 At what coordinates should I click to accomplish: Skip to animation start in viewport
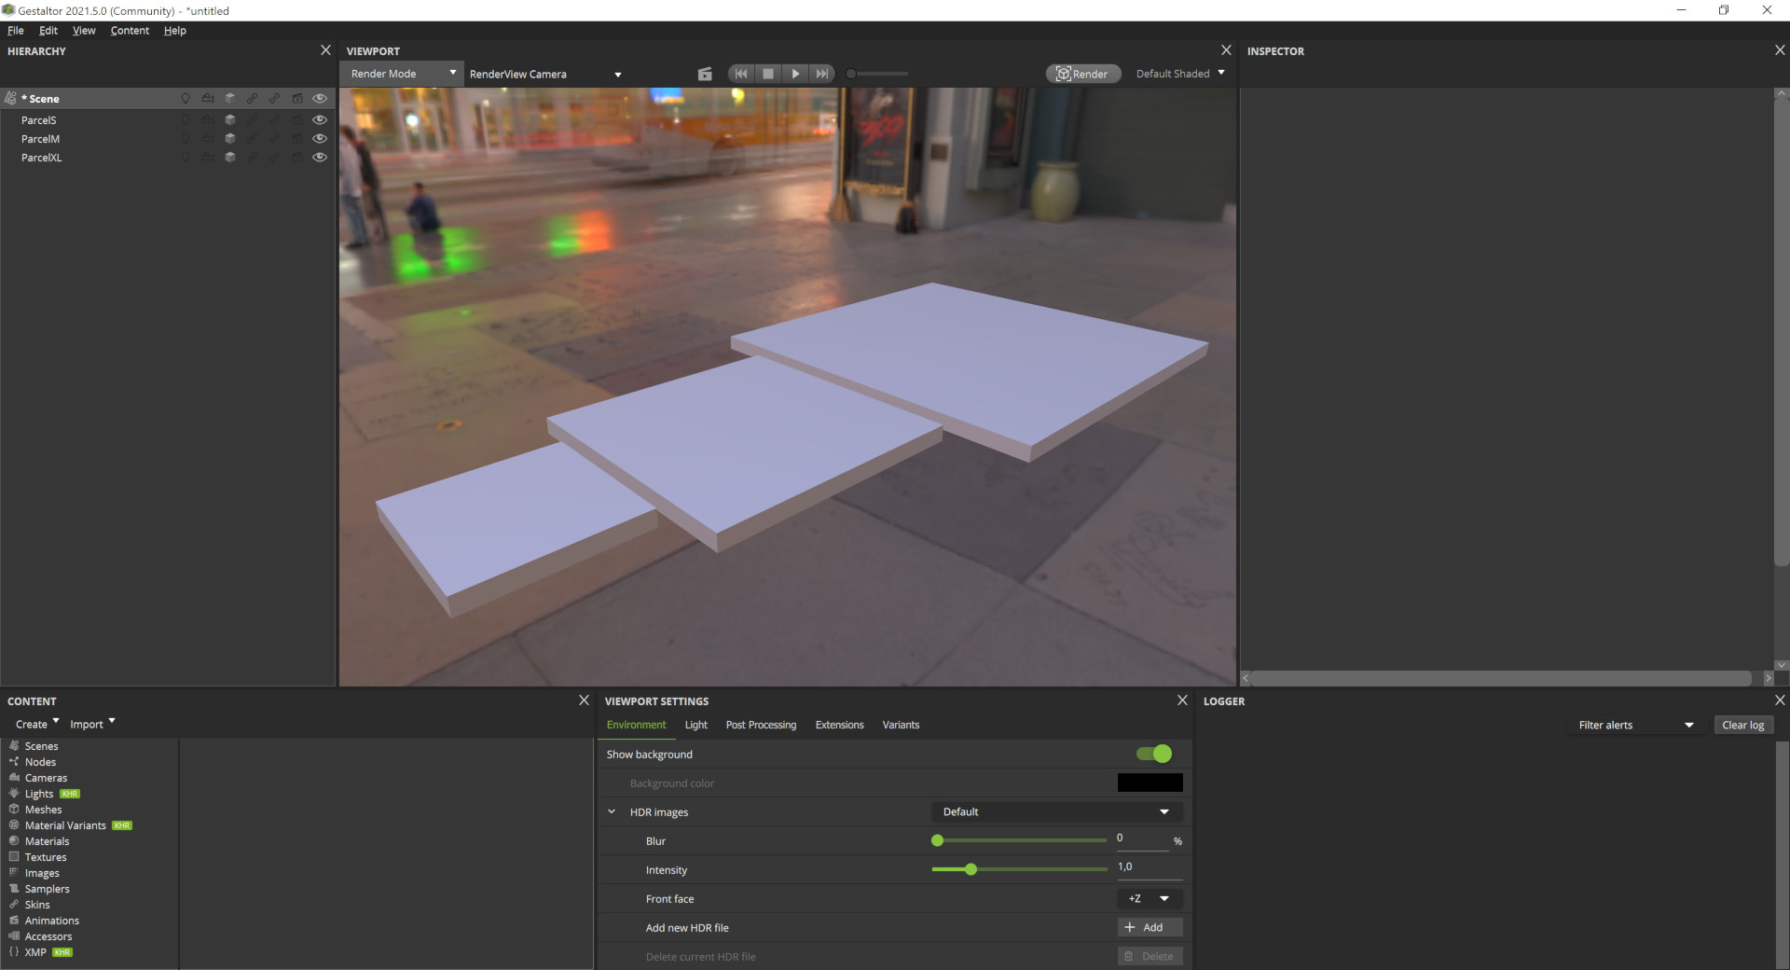point(741,74)
